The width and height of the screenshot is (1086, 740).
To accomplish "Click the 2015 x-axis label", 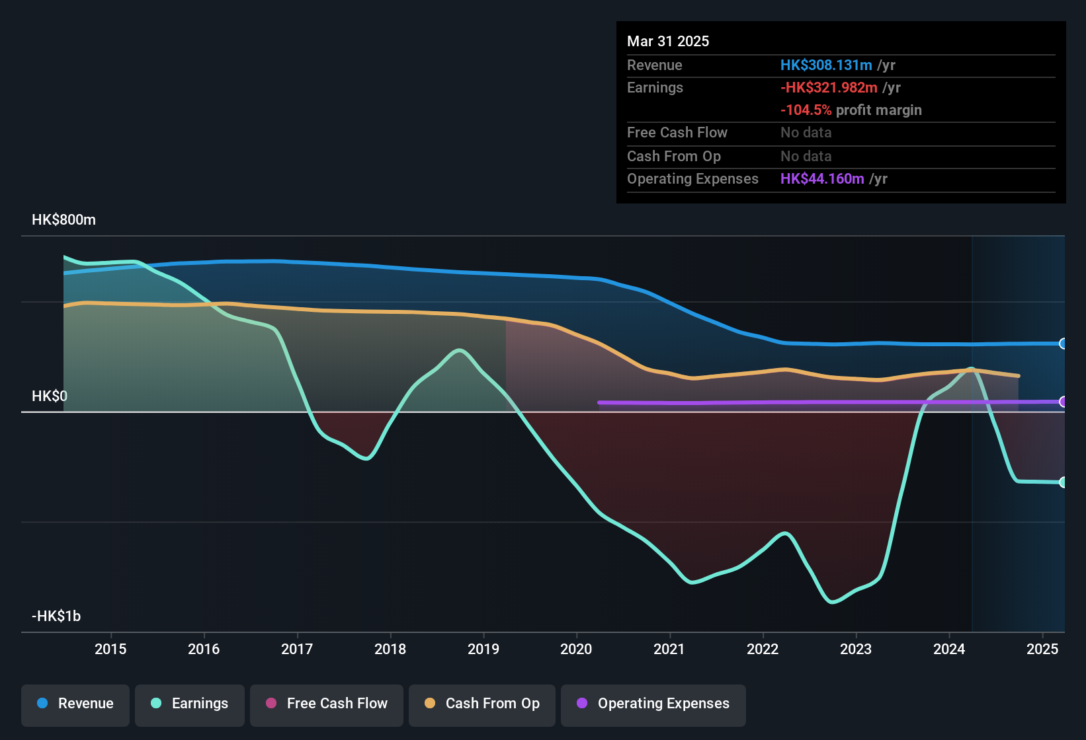I will tap(110, 649).
